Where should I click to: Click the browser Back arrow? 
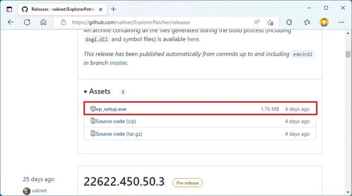(11, 22)
